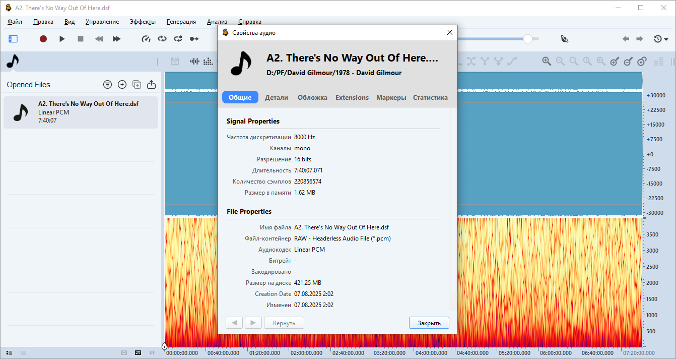The width and height of the screenshot is (676, 359).
Task: Adjust the volume slider handle
Action: click(527, 39)
